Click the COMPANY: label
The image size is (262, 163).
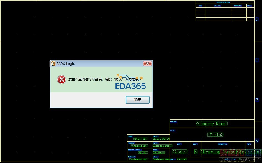(x=173, y=122)
